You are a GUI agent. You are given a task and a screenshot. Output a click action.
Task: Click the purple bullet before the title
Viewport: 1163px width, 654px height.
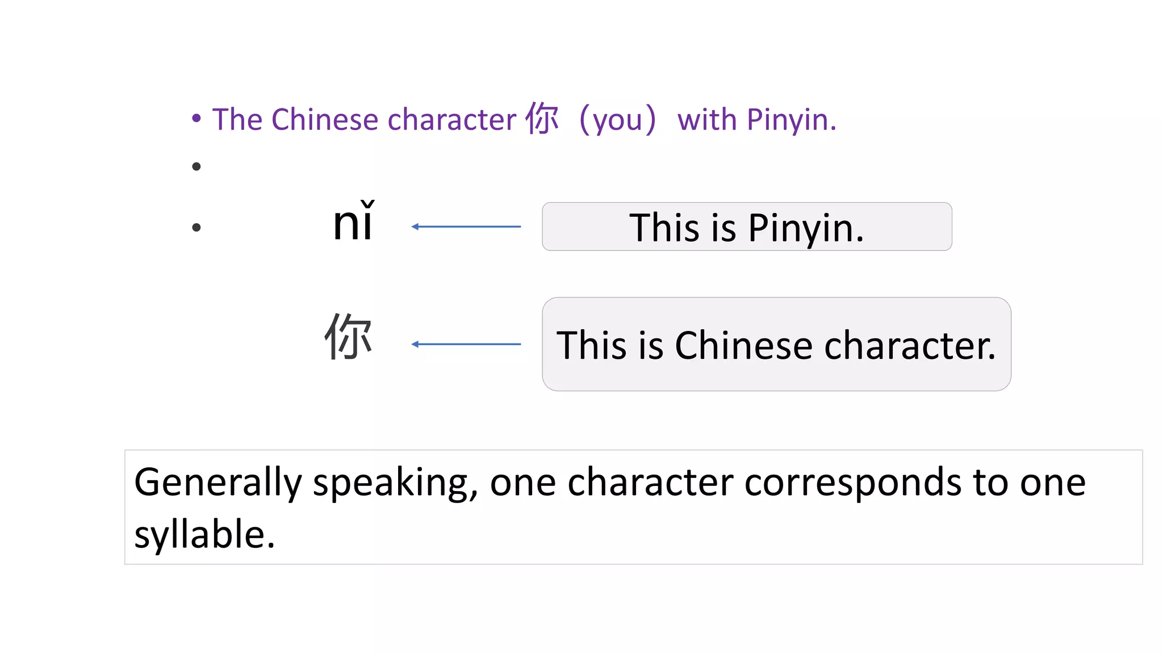coord(196,118)
